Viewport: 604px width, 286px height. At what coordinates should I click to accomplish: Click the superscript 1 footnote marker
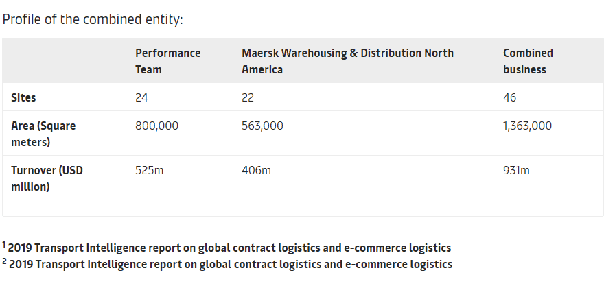click(x=4, y=245)
